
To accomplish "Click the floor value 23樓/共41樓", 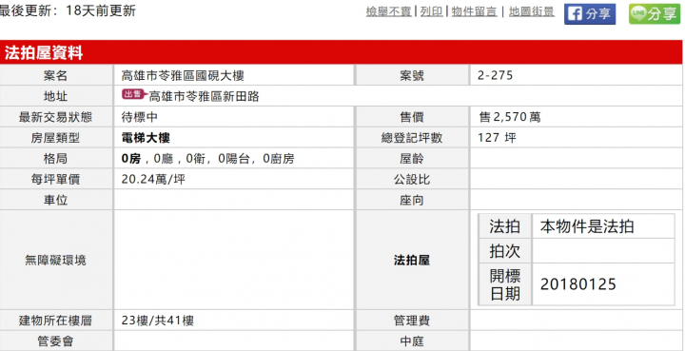I will pos(158,321).
